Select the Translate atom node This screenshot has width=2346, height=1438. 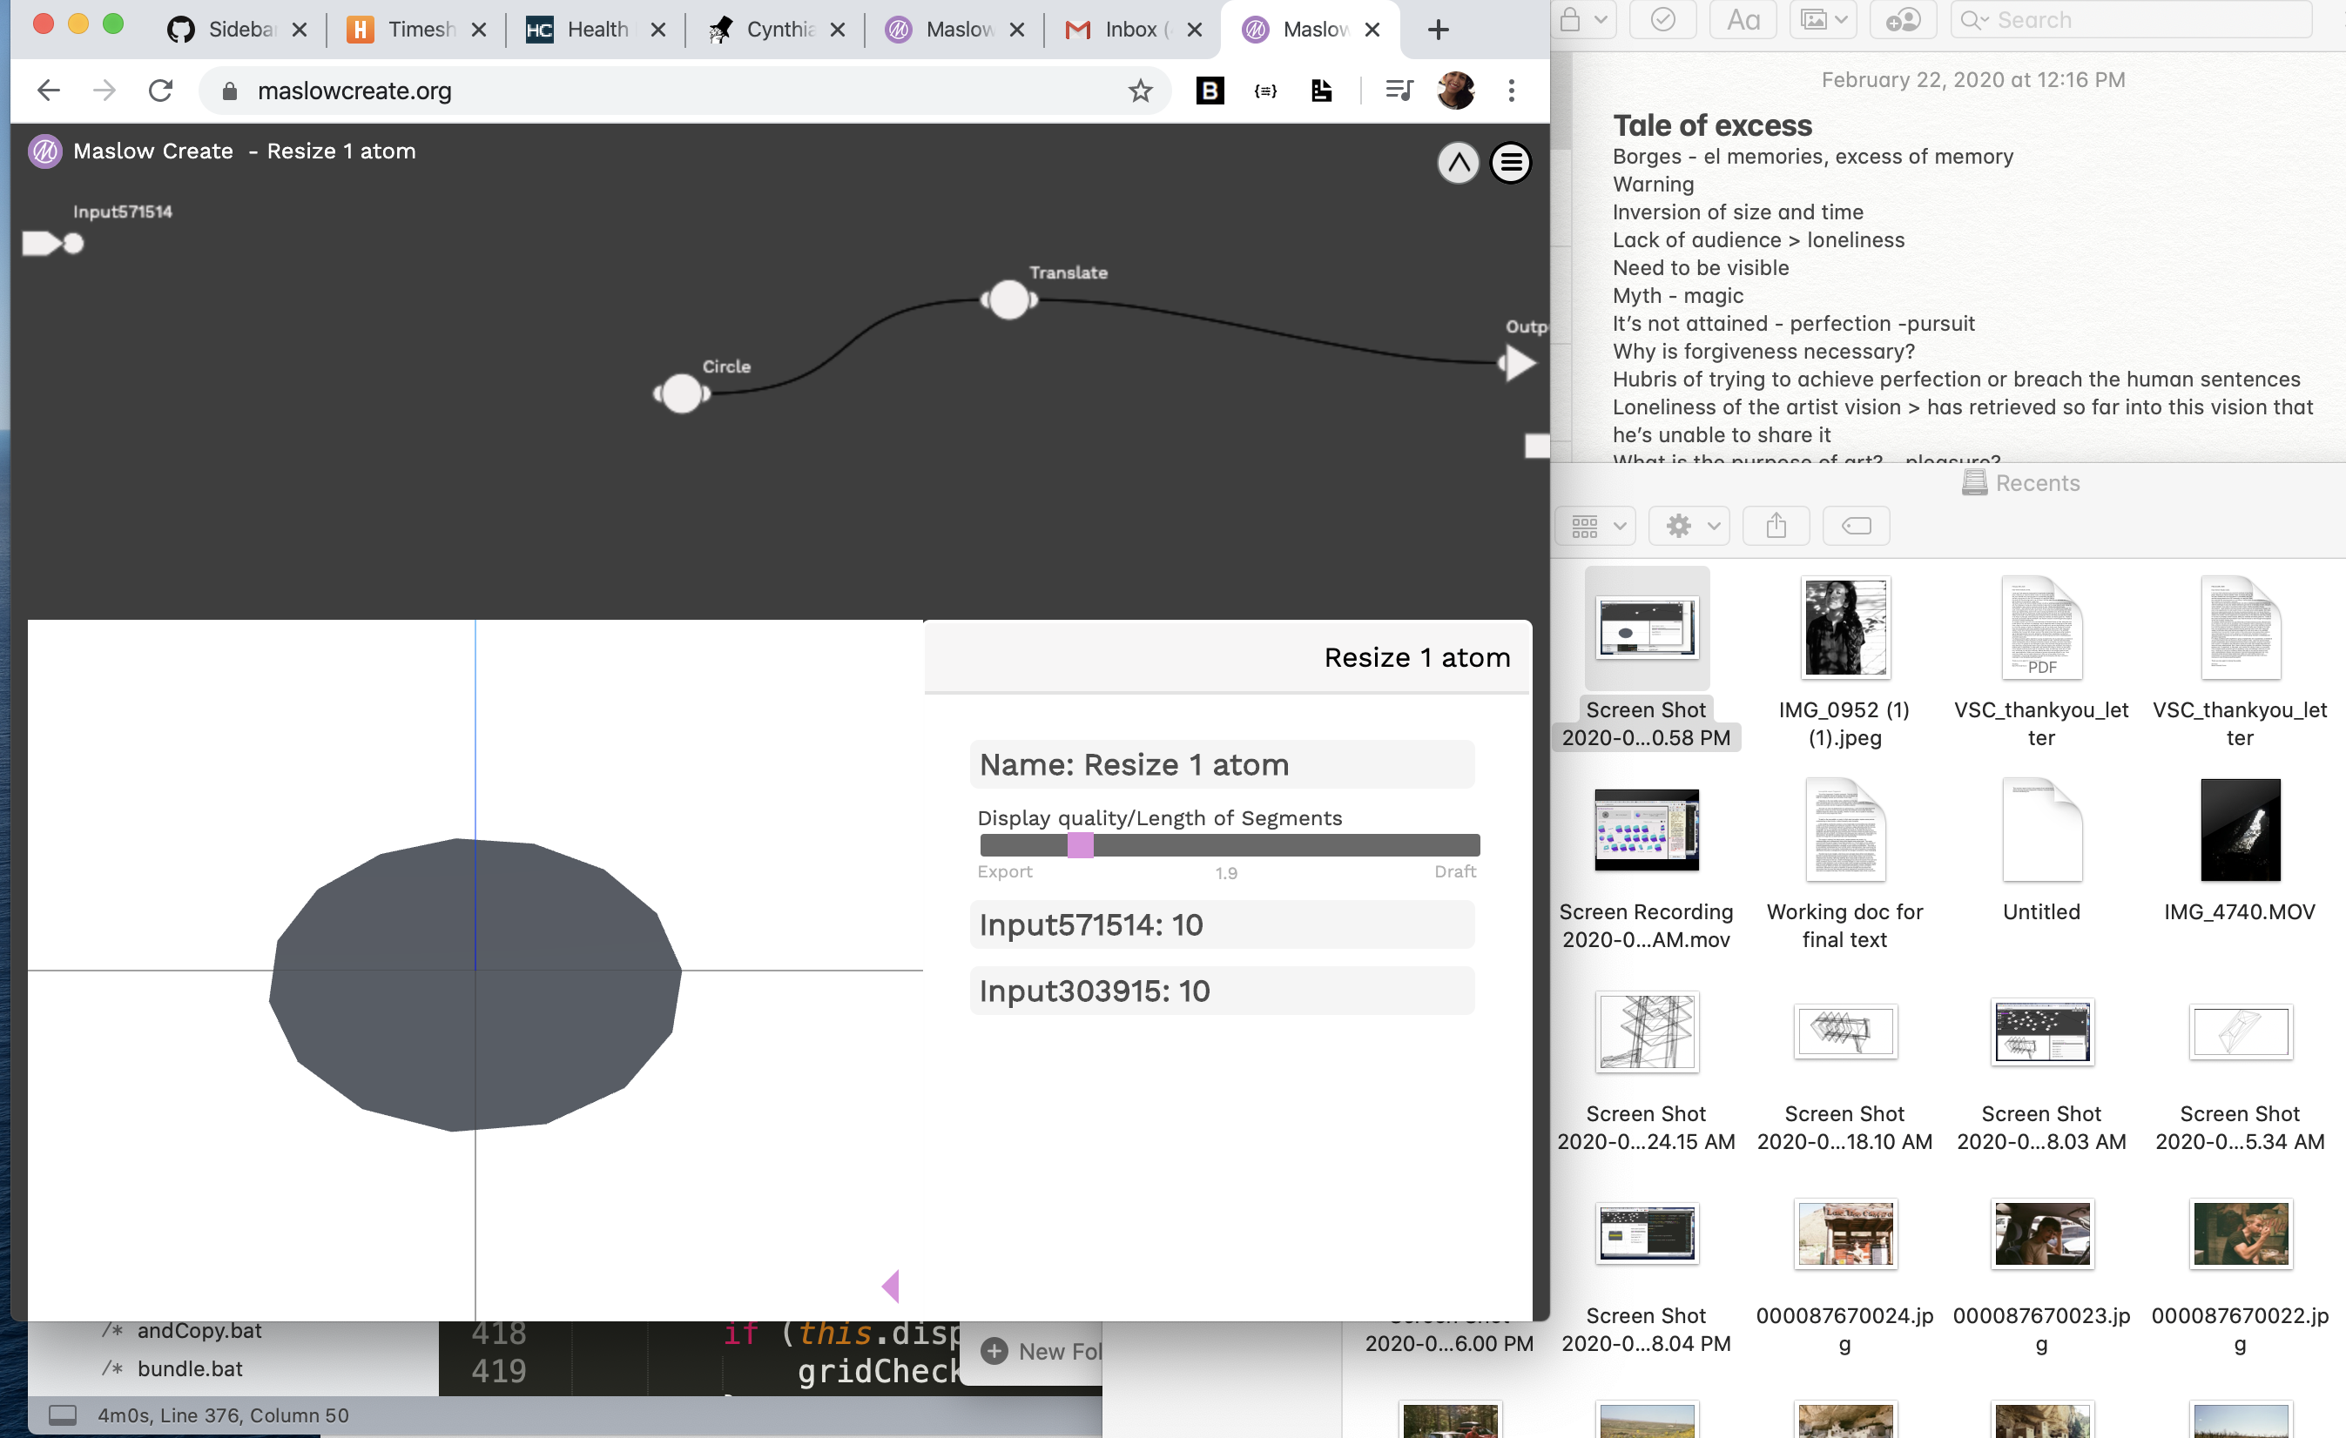(x=1008, y=299)
